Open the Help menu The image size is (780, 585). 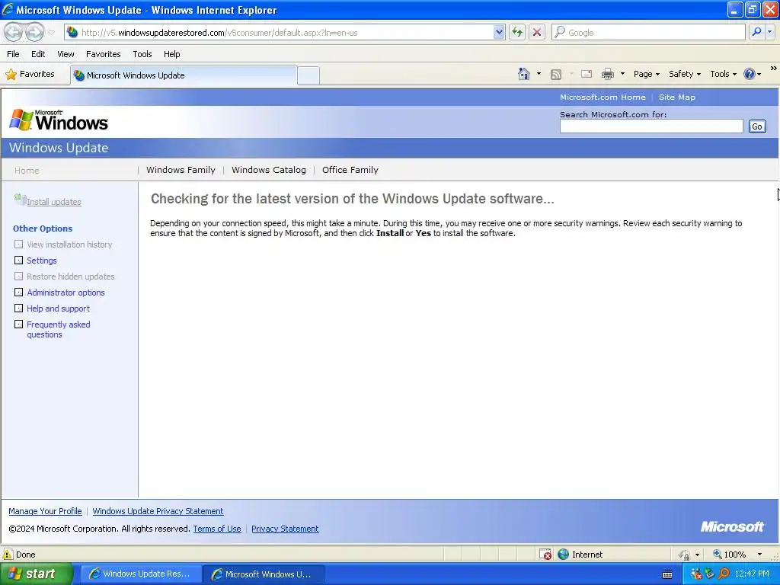point(171,54)
